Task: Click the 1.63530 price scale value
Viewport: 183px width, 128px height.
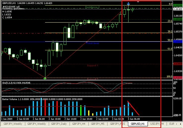Action: coord(178,71)
